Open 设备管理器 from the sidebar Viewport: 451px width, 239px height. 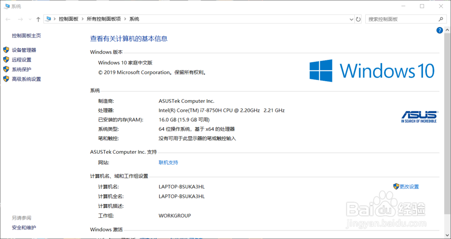tap(24, 50)
